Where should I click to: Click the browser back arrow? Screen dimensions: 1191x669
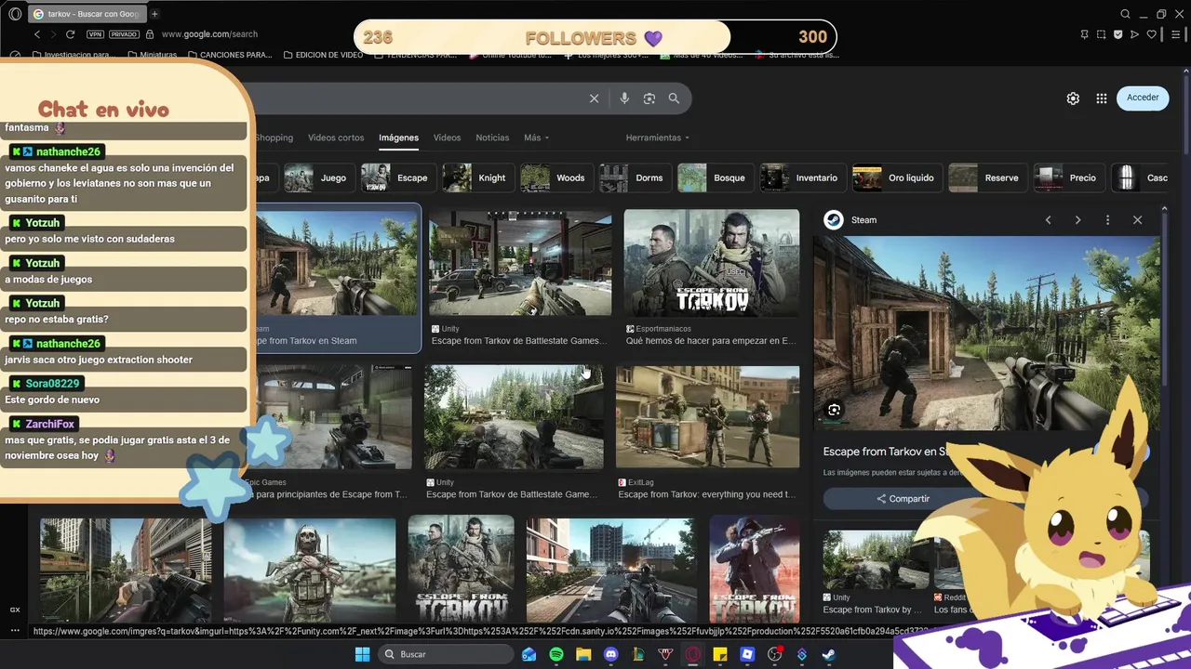pyautogui.click(x=37, y=34)
